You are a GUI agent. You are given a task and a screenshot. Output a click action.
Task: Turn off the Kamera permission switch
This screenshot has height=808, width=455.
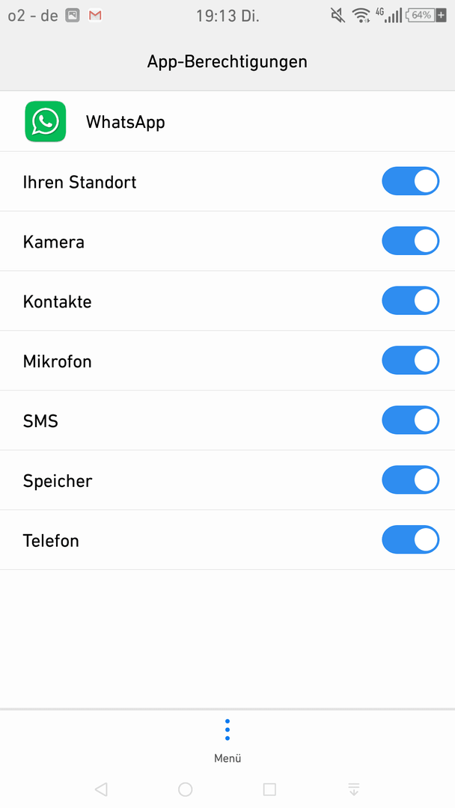click(410, 241)
